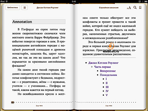Tap the page scrubber position marker
This screenshot has width=148, height=111.
12,102
